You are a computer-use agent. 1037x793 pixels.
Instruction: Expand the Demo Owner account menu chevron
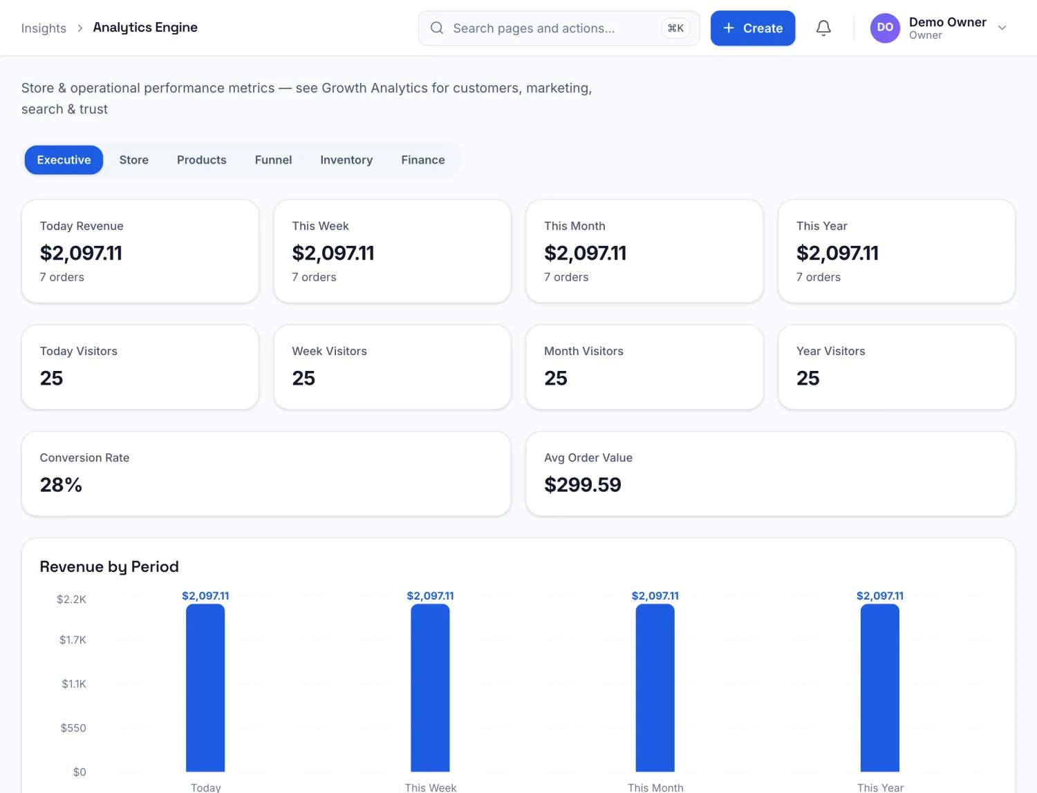pyautogui.click(x=1002, y=28)
